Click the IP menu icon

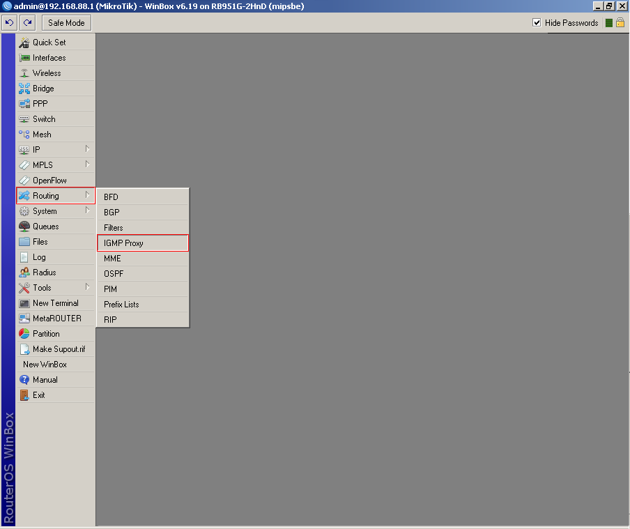pos(24,150)
